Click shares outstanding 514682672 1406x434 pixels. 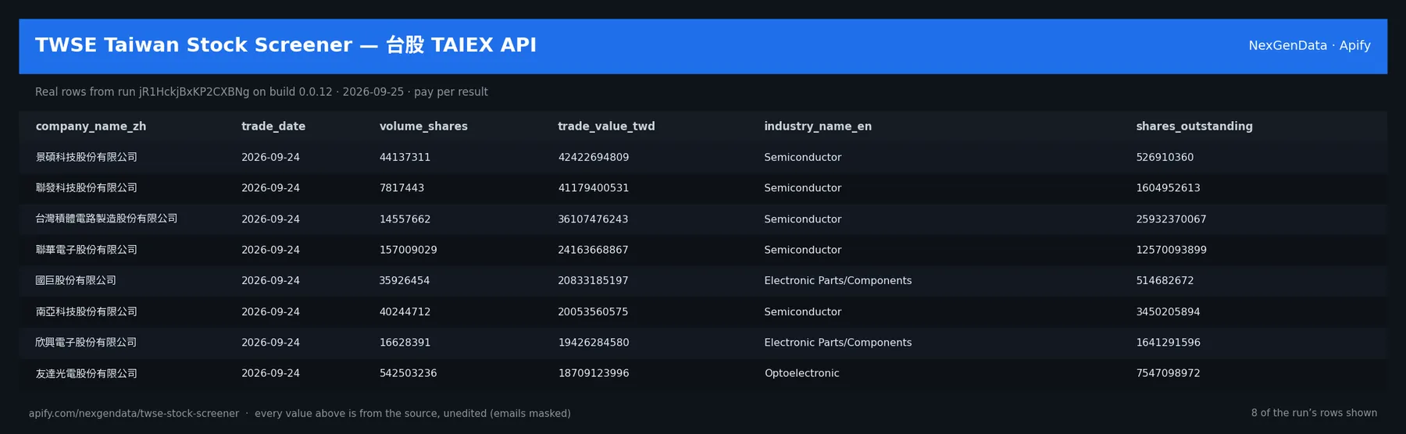(x=1165, y=280)
